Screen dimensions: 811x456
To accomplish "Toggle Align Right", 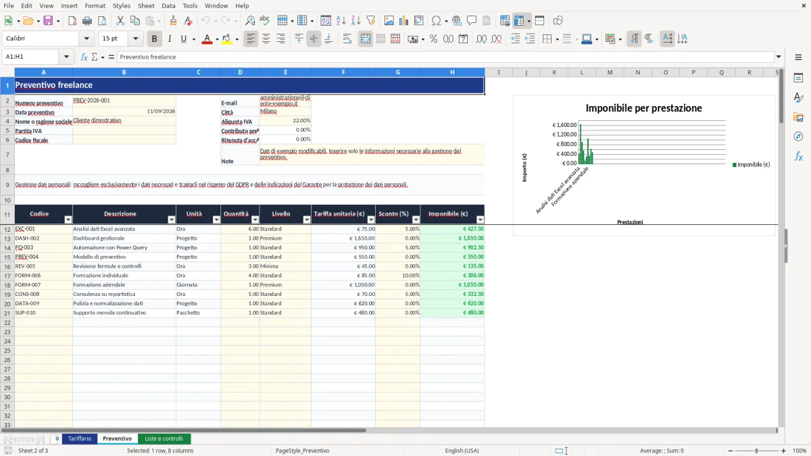I will 280,39.
